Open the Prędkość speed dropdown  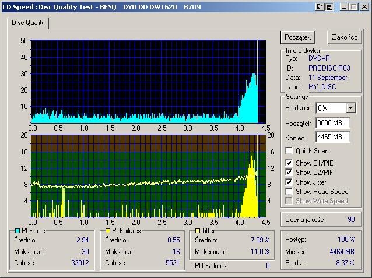coord(350,108)
